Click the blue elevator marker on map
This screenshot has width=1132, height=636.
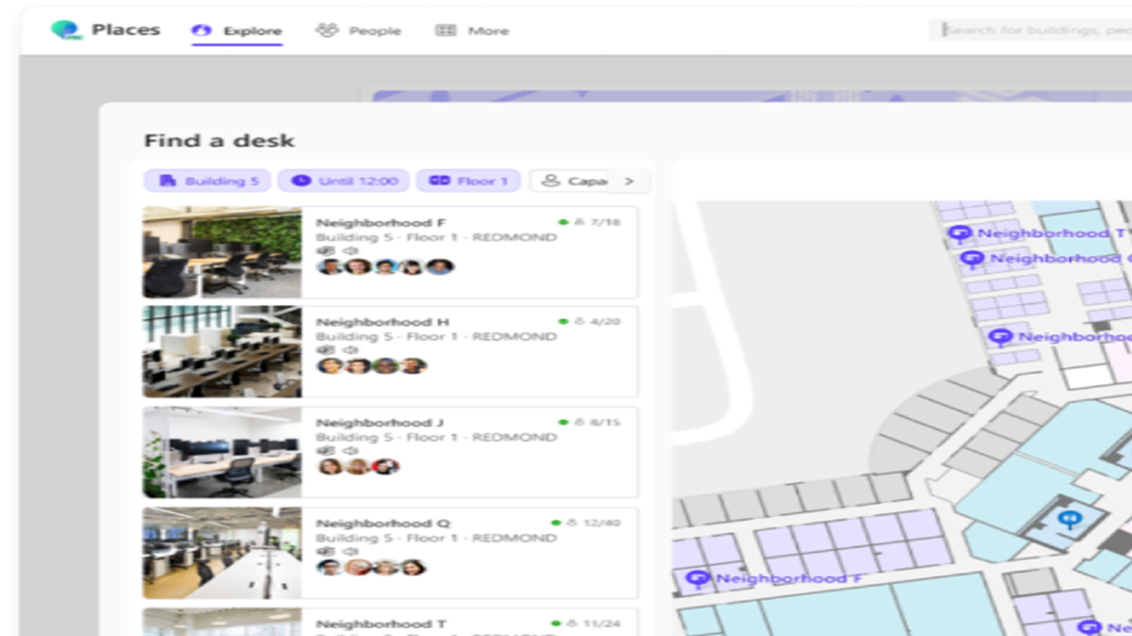1069,520
